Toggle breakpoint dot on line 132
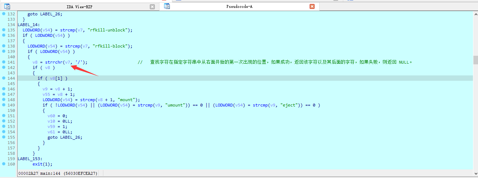 tap(4, 14)
